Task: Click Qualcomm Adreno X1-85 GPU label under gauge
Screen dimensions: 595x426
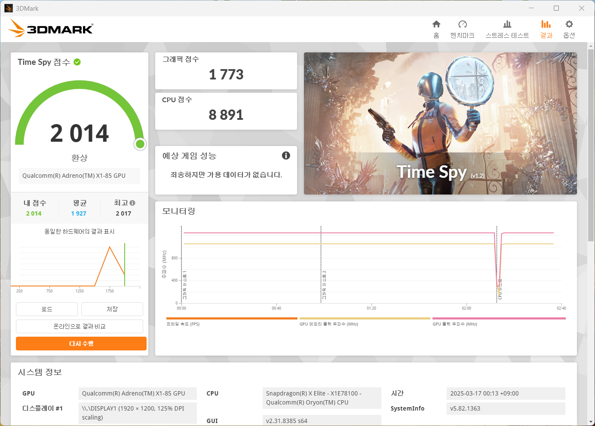Action: pyautogui.click(x=80, y=176)
